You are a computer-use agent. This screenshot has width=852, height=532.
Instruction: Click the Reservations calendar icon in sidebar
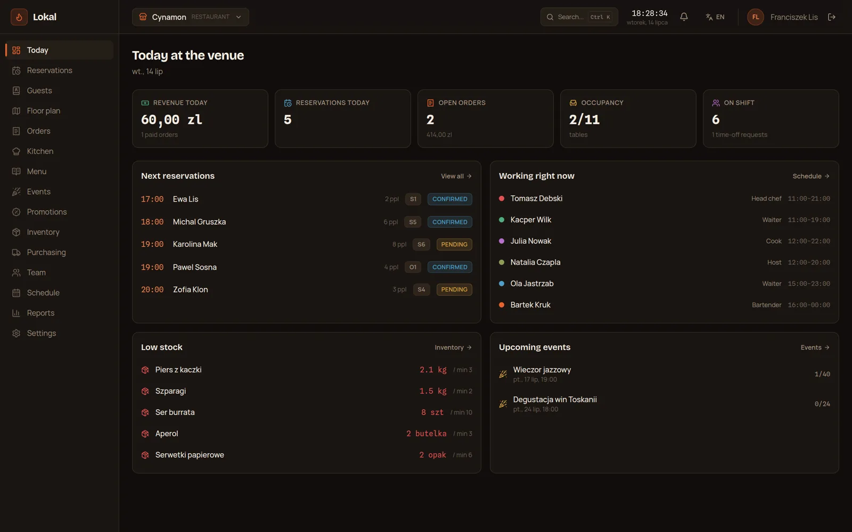coord(17,71)
